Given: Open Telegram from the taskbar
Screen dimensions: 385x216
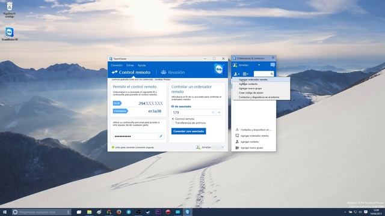Looking at the screenshot, I should pyautogui.click(x=129, y=212).
